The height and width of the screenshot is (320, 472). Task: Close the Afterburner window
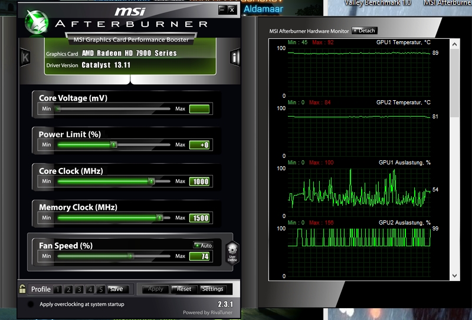232,9
